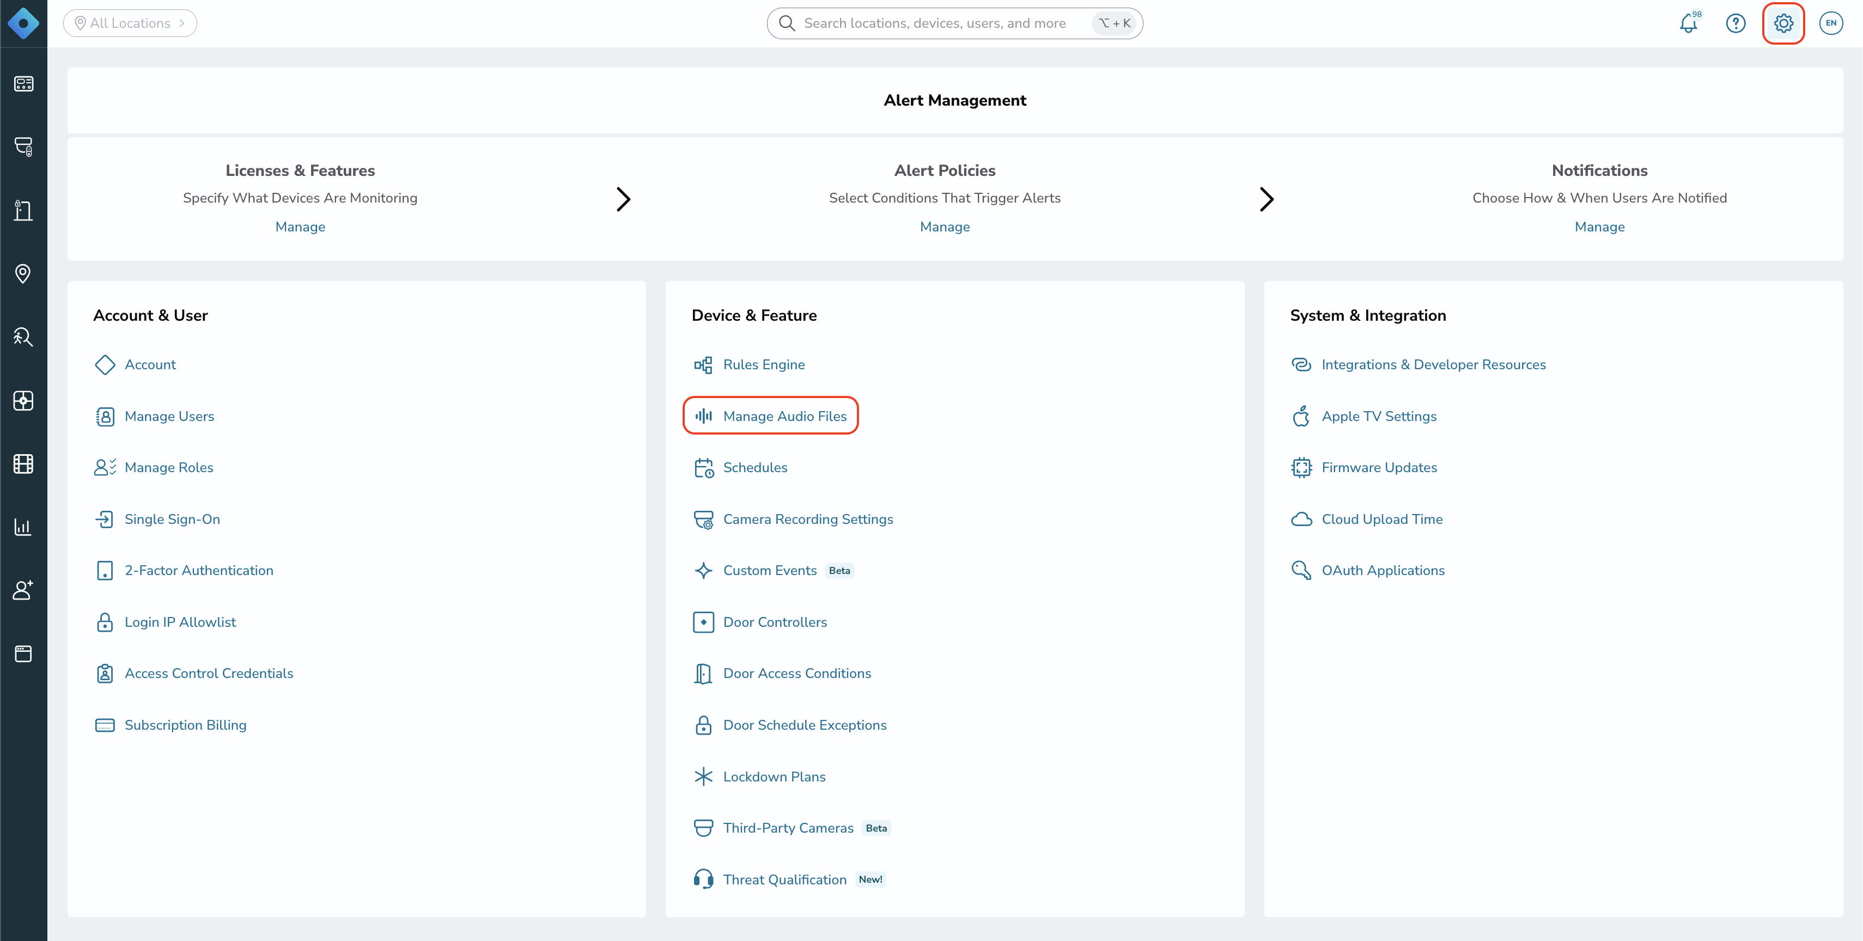
Task: Click the Rules Engine icon
Action: pos(703,365)
